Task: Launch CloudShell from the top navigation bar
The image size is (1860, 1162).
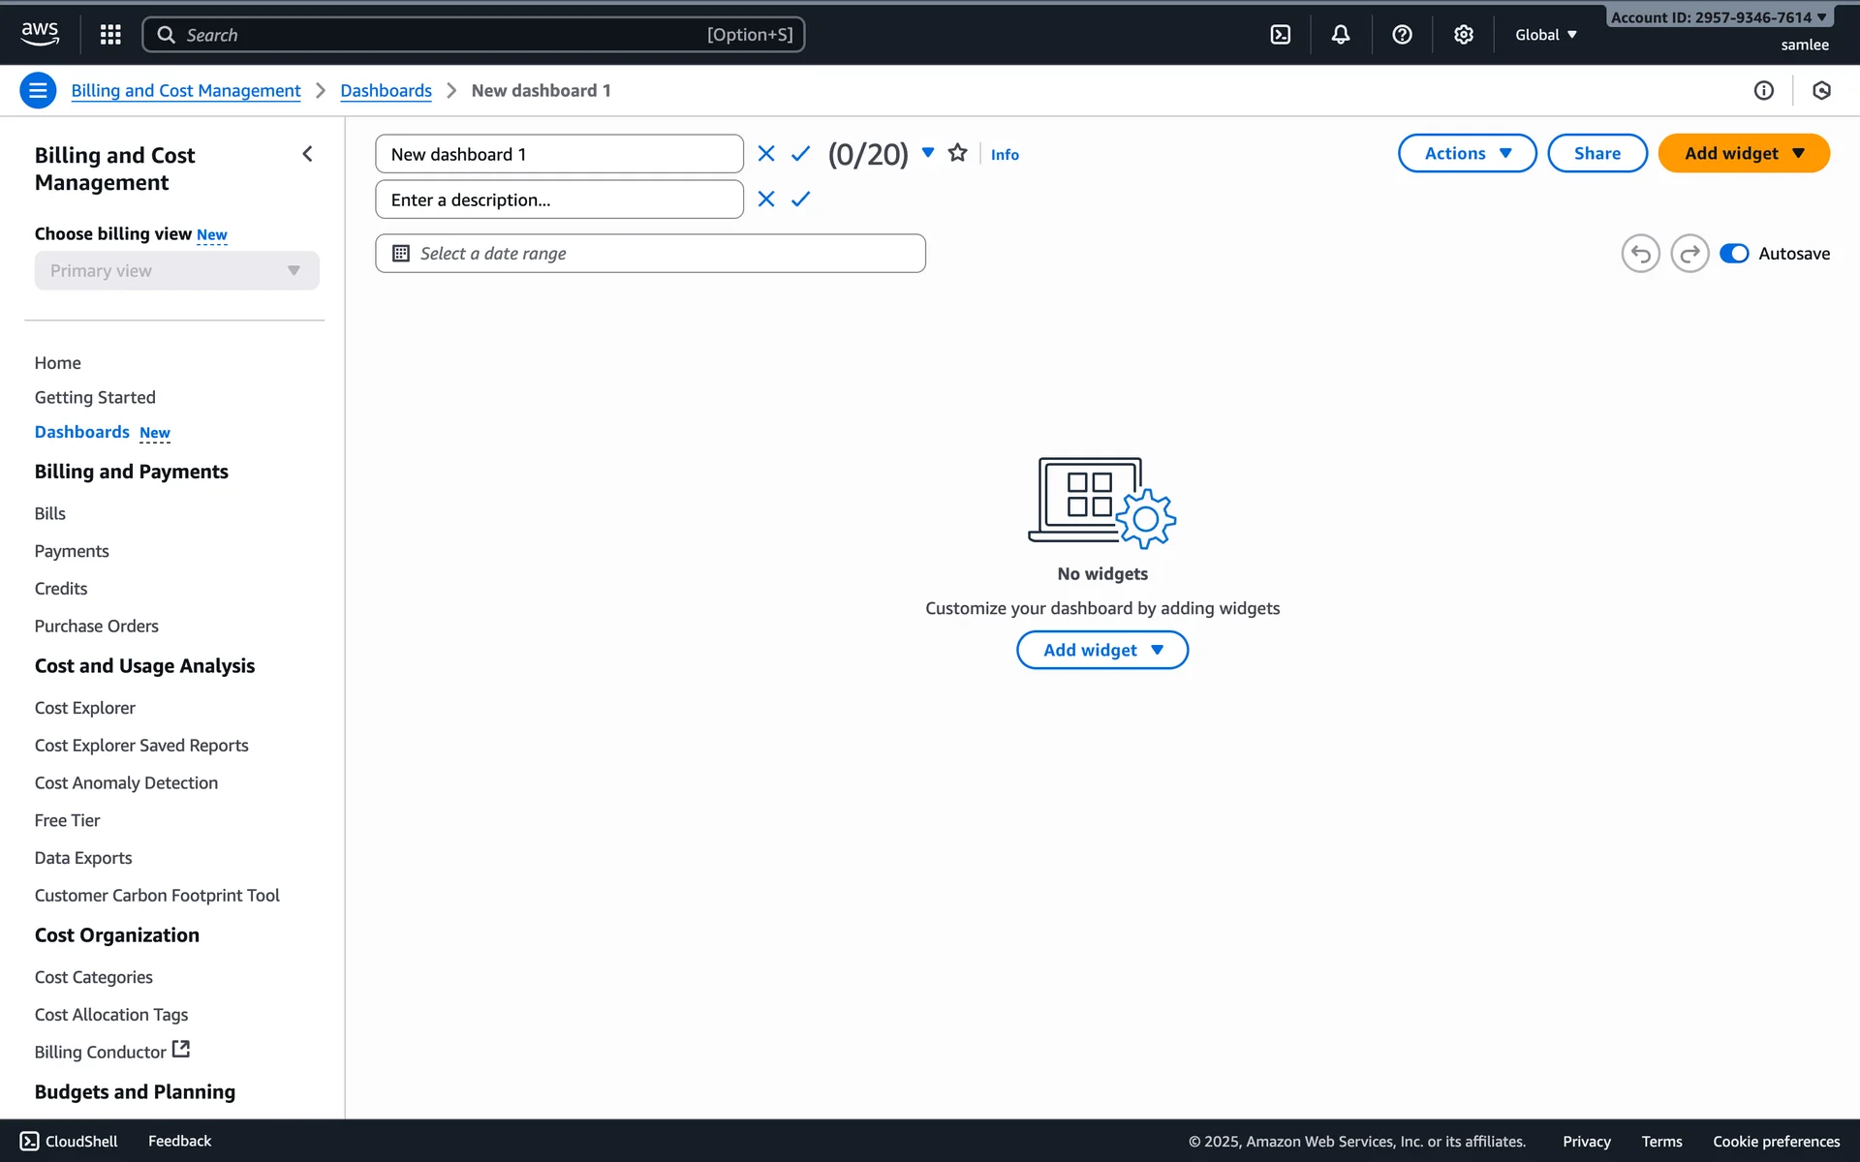Action: pyautogui.click(x=1280, y=35)
